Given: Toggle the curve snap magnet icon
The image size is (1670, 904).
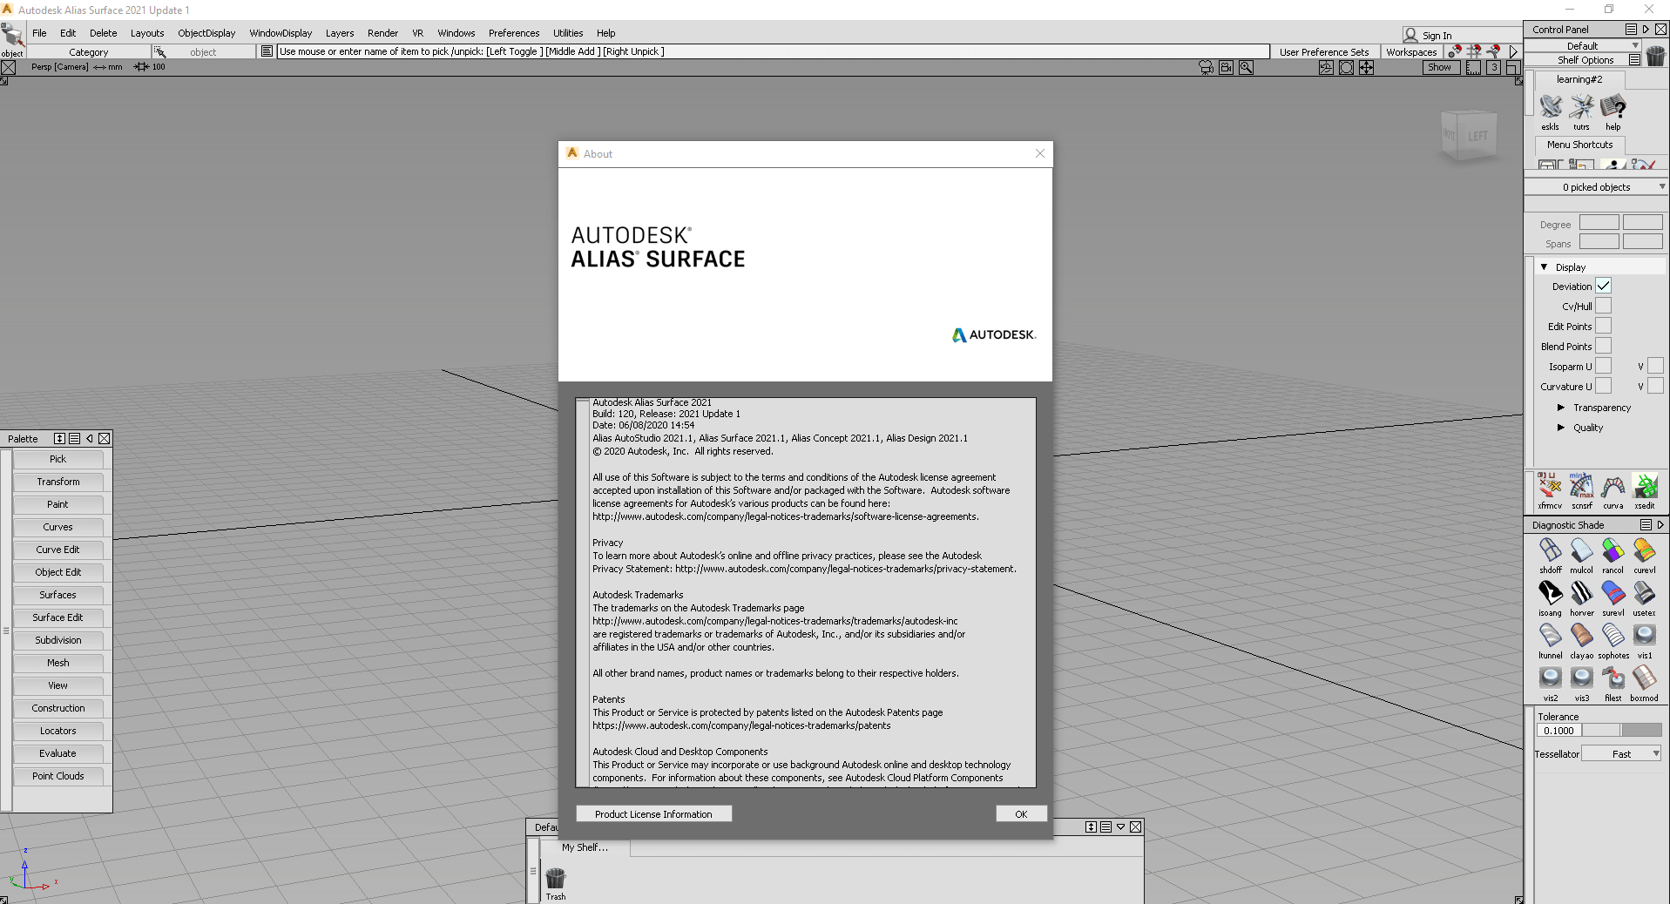Looking at the screenshot, I should point(1493,51).
